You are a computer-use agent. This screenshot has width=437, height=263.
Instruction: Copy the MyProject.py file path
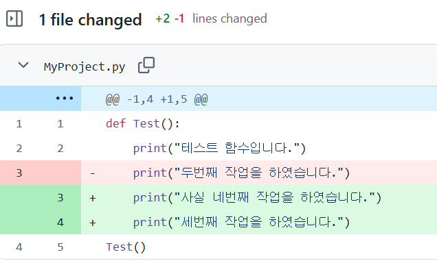pyautogui.click(x=146, y=65)
